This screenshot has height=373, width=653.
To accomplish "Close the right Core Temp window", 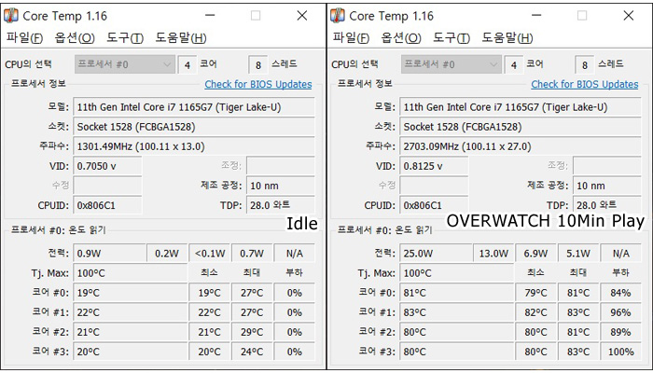I will click(x=629, y=16).
